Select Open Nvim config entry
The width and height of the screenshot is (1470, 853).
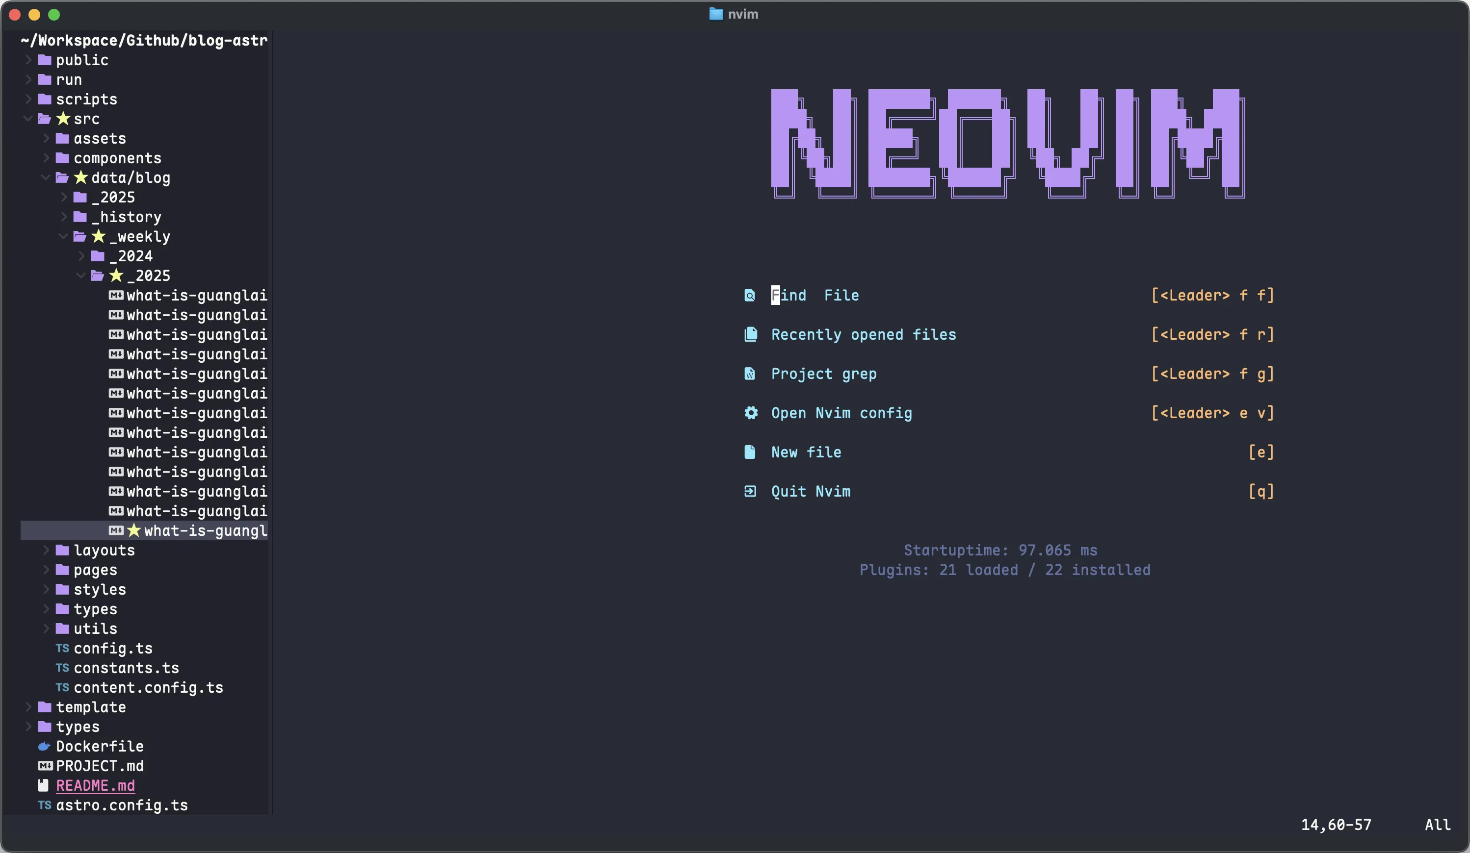coord(841,412)
